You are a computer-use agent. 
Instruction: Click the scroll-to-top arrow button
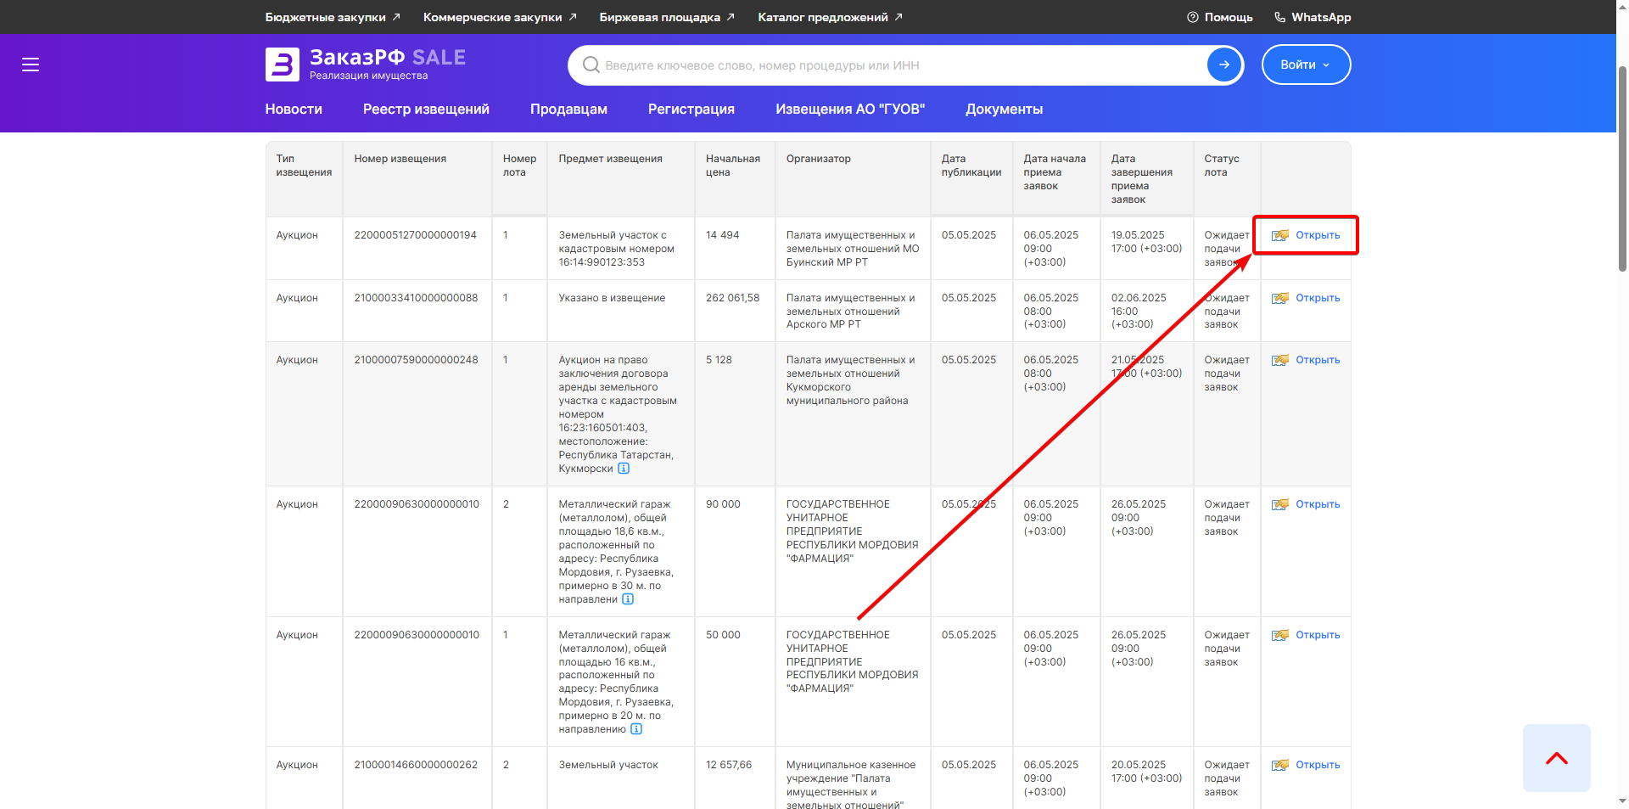[x=1556, y=758]
